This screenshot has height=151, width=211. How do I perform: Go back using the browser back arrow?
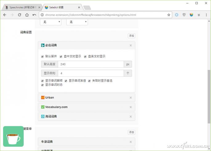pyautogui.click(x=5, y=15)
